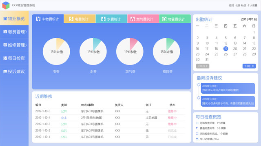261x146 pixels.
Task: Expand the 维修管理 submenu chevron
Action: 26,45
